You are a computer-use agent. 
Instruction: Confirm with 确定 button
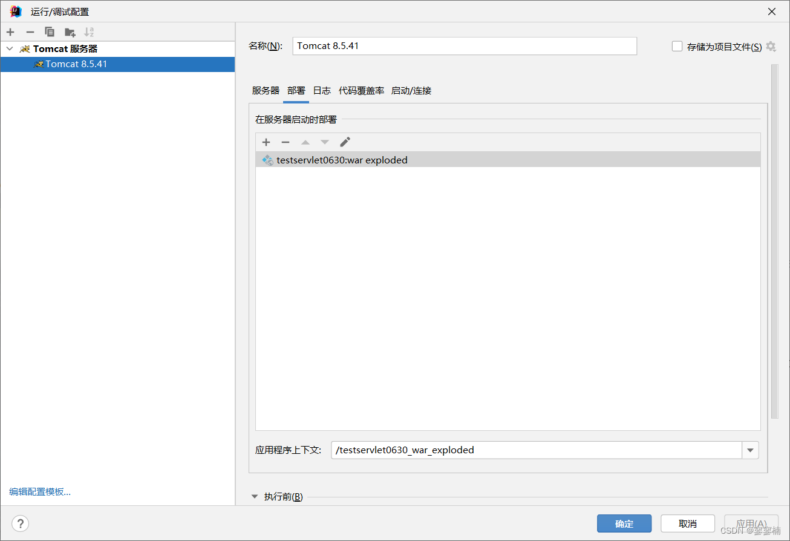[x=624, y=523]
